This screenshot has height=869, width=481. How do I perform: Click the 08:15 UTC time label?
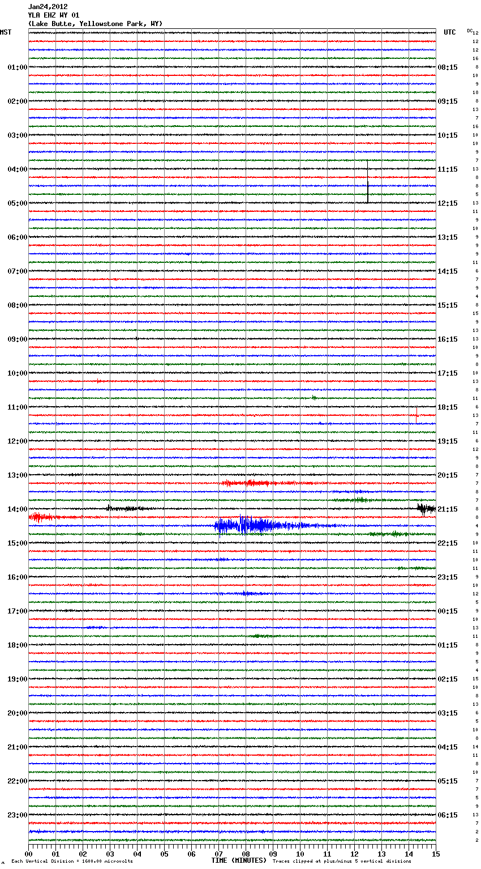(448, 67)
